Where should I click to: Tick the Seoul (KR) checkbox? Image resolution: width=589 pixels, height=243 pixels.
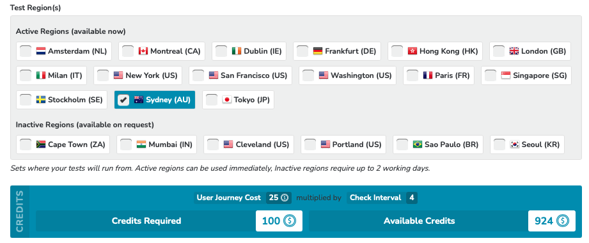click(499, 145)
